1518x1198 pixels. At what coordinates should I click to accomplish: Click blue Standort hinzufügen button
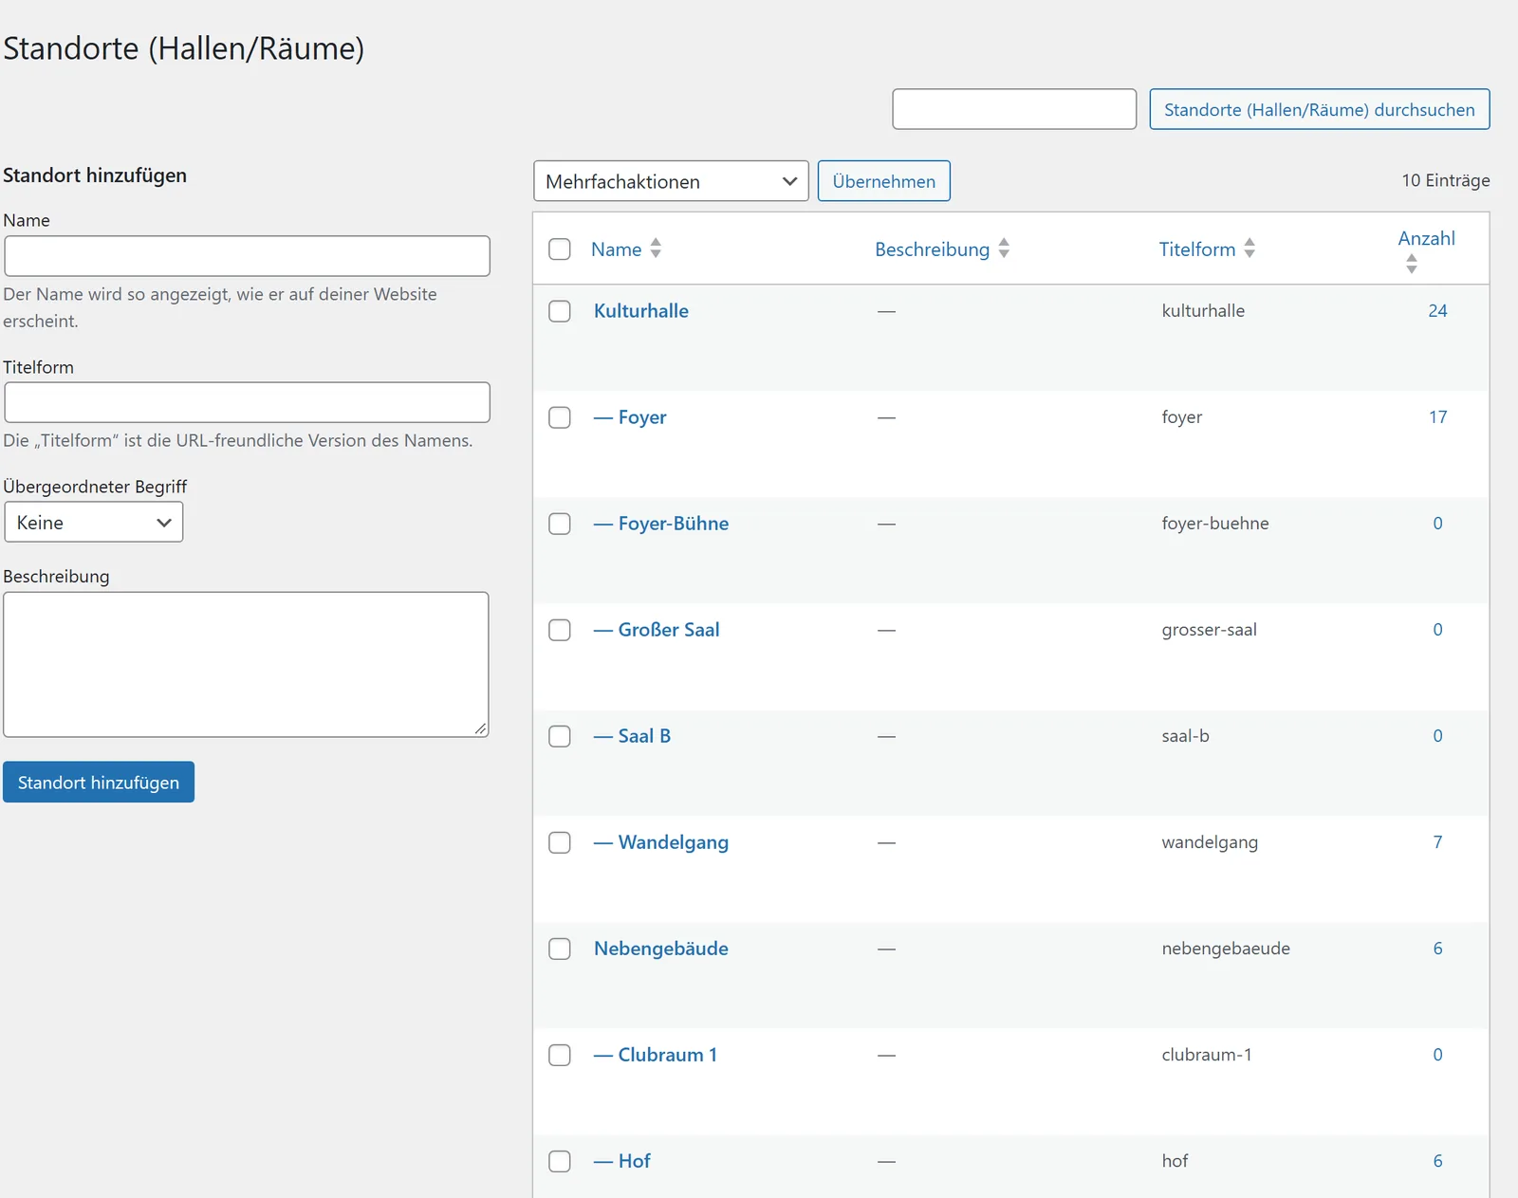click(x=99, y=783)
